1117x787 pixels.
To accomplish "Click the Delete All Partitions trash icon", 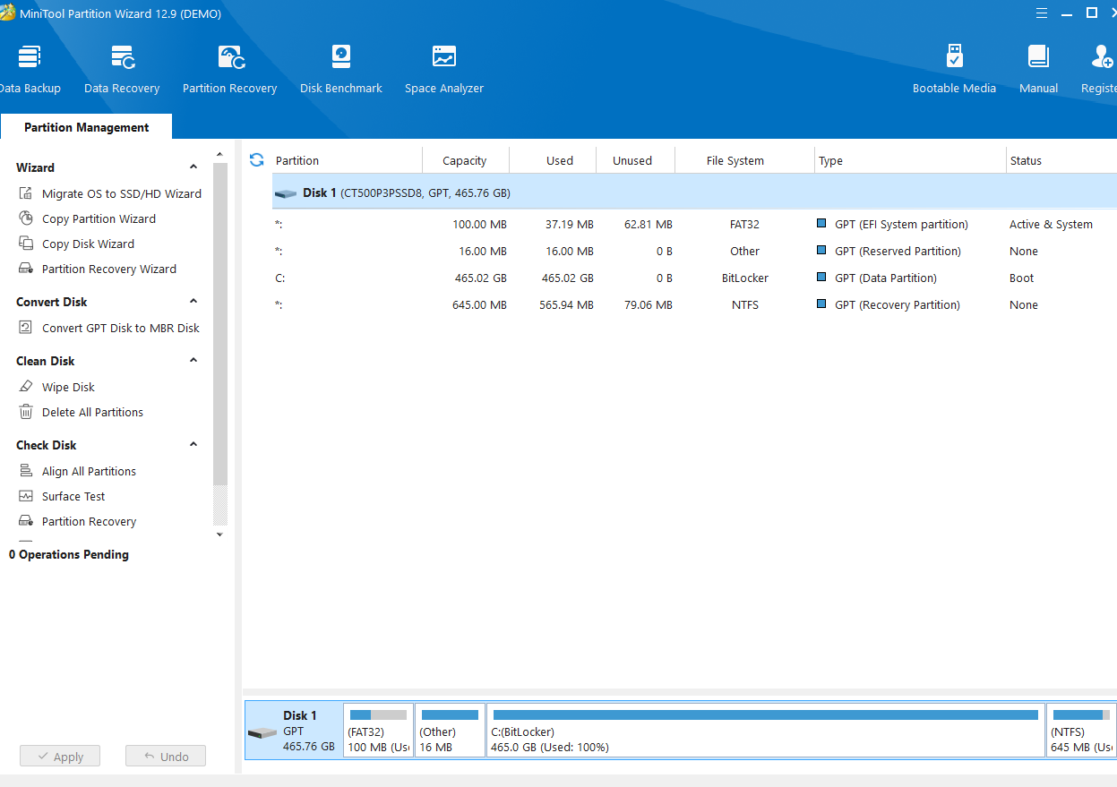I will [x=26, y=412].
